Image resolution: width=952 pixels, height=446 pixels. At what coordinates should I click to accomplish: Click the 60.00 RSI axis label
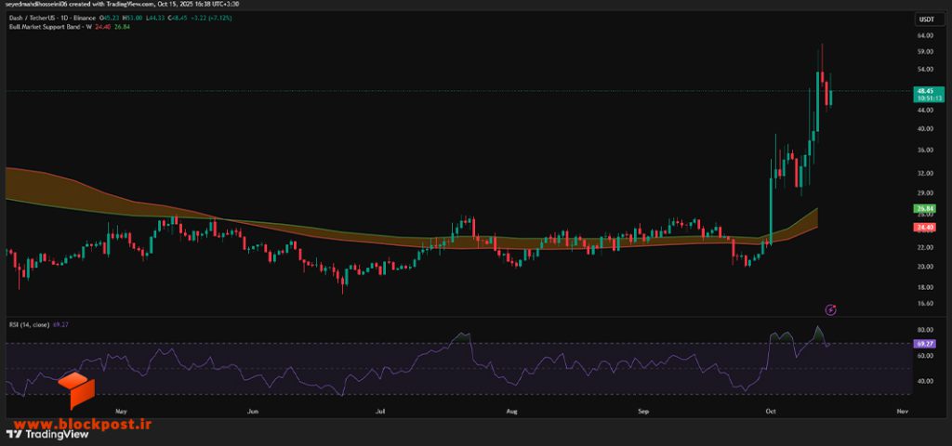(925, 356)
